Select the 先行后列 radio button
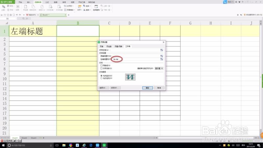This screenshot has width=263, height=148. [101, 78]
